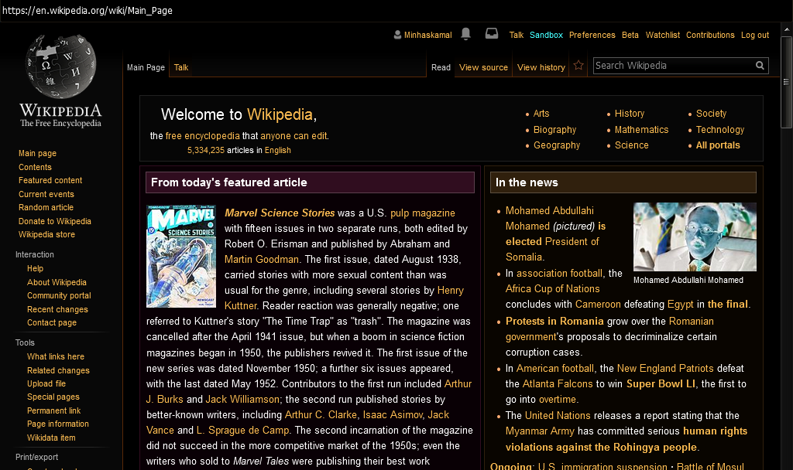Open the Technology portal link

[x=720, y=130]
